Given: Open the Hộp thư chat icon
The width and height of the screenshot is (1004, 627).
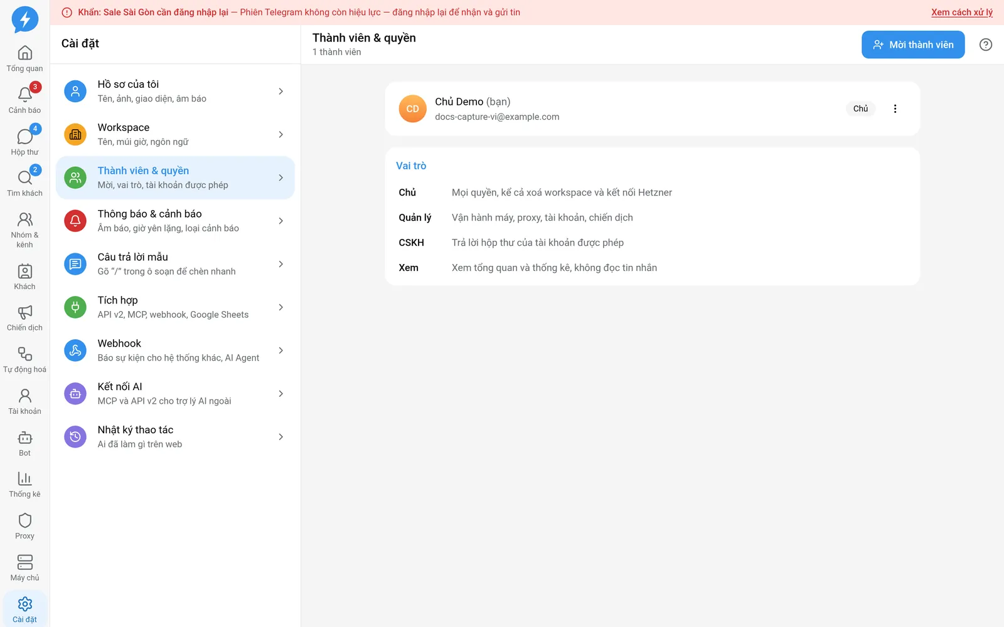Looking at the screenshot, I should click(25, 136).
